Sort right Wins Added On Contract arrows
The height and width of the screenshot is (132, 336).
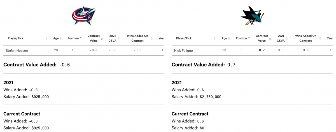pos(320,38)
